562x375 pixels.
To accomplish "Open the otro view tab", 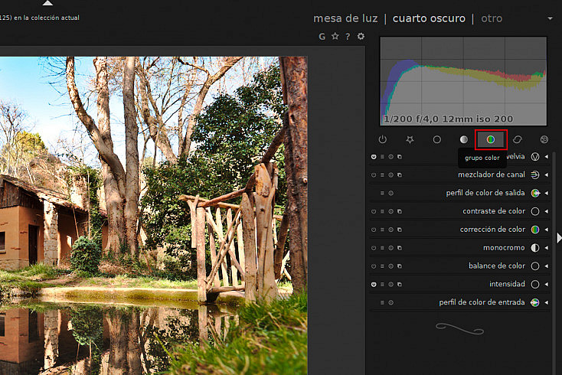I will tap(492, 18).
